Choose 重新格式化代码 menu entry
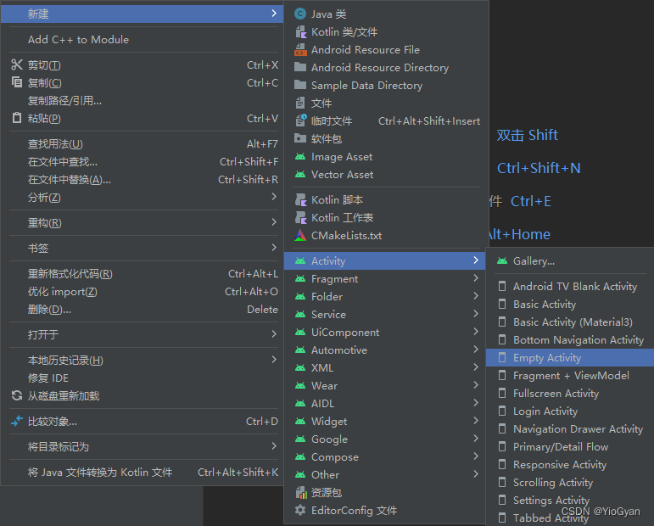 [143, 274]
